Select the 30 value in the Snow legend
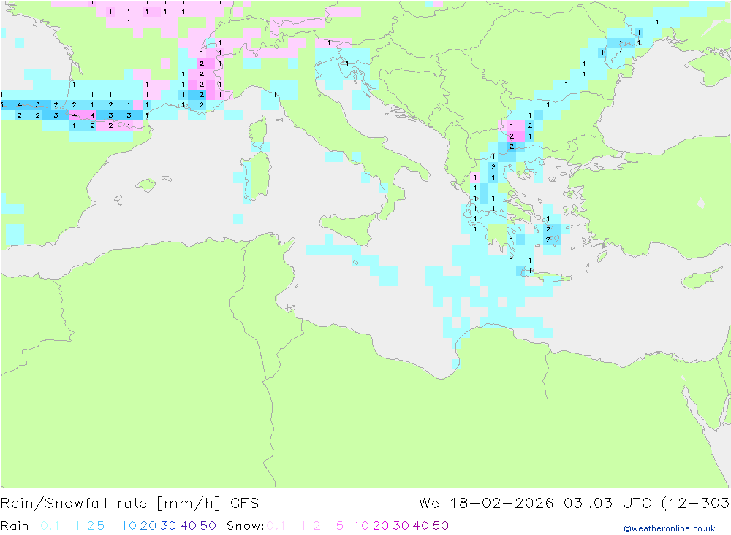This screenshot has width=731, height=535. click(x=401, y=526)
